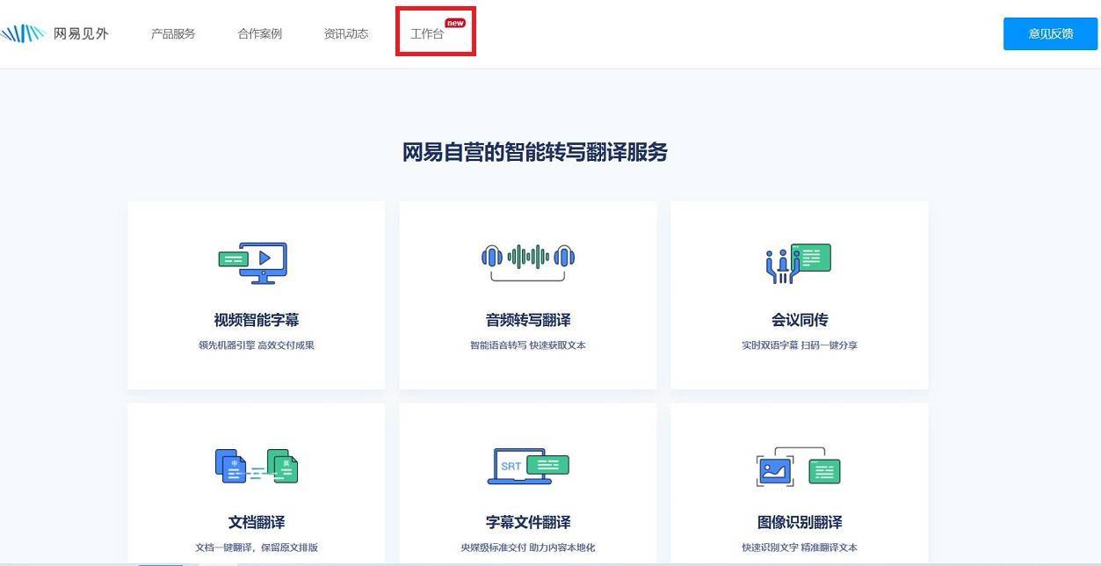Click the text 央媒级标准交付 助力内容本地化

tap(528, 548)
